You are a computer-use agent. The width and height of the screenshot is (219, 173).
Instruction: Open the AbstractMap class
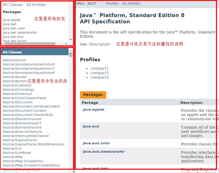pyautogui.click(x=13, y=157)
